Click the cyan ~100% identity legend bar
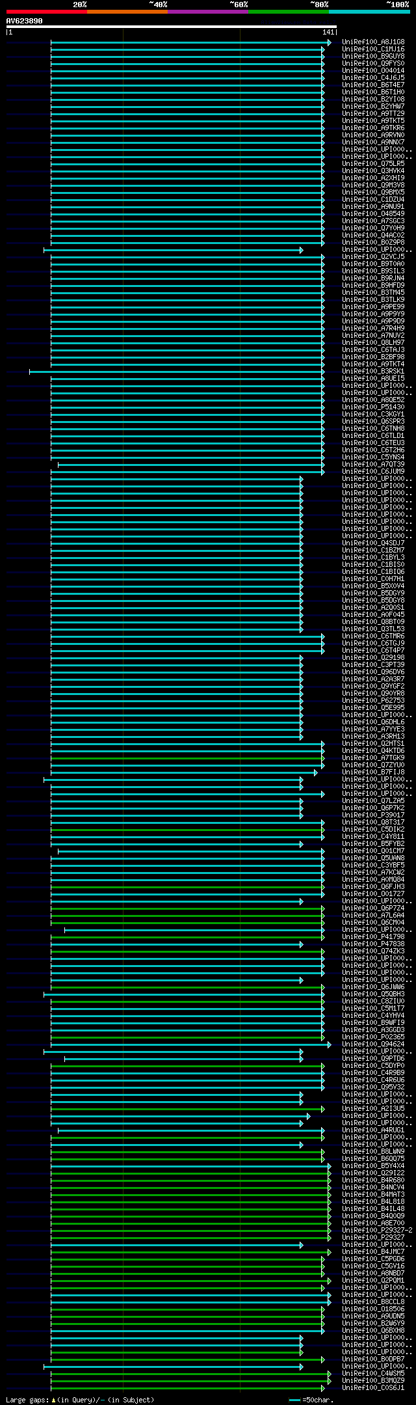 tap(369, 12)
